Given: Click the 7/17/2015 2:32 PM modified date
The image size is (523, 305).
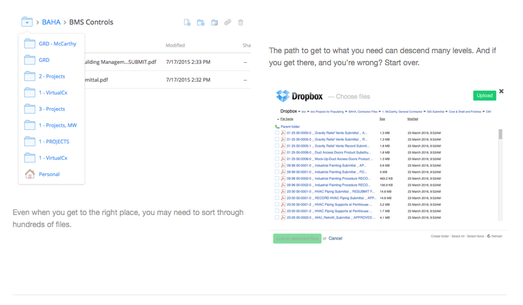Looking at the screenshot, I should (188, 80).
